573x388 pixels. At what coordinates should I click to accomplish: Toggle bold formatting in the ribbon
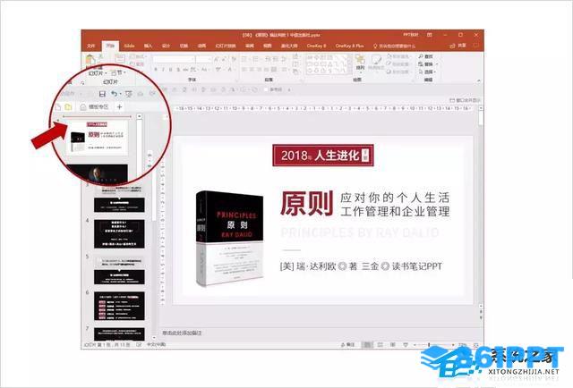(x=156, y=70)
